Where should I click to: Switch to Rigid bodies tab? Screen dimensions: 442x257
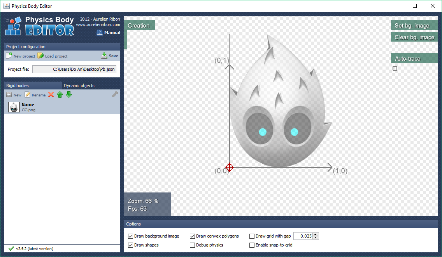pyautogui.click(x=33, y=86)
